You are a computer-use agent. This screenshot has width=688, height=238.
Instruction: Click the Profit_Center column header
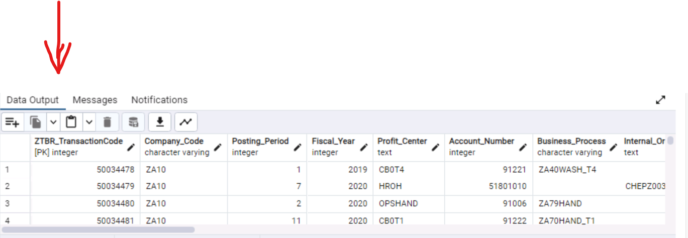click(402, 142)
